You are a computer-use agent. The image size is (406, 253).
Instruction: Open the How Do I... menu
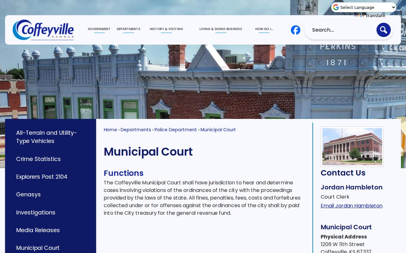point(264,29)
